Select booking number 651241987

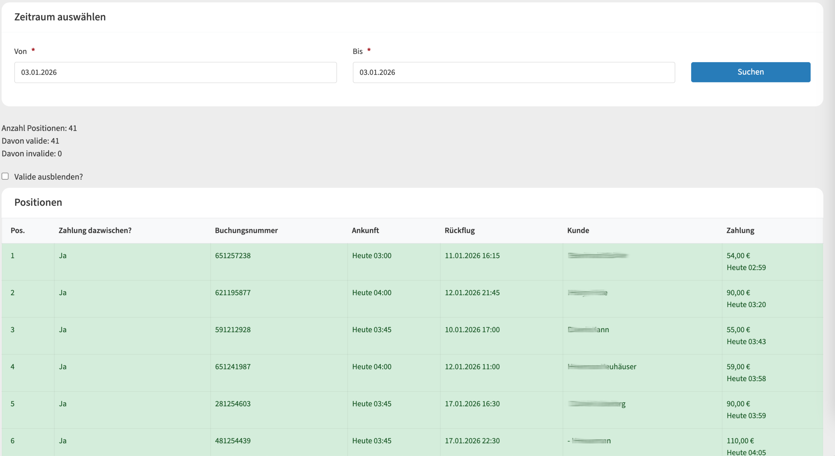(233, 367)
